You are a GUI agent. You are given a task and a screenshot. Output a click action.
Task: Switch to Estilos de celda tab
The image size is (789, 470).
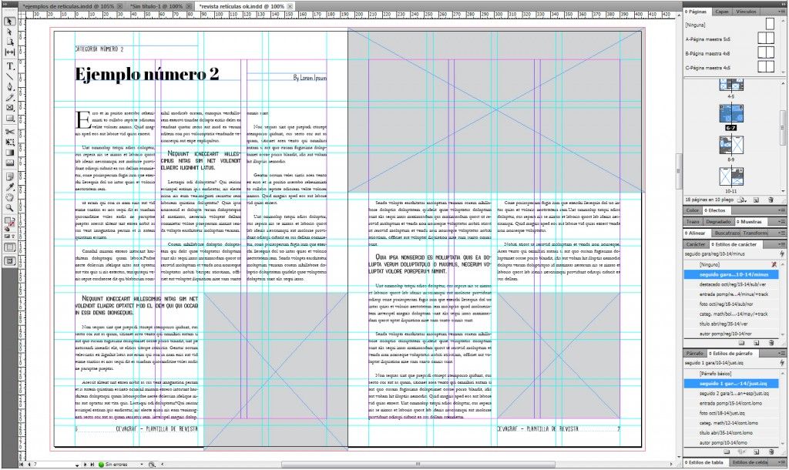click(750, 462)
